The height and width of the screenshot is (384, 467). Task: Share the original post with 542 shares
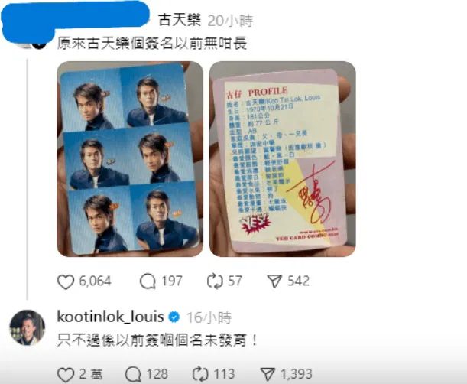pos(274,281)
